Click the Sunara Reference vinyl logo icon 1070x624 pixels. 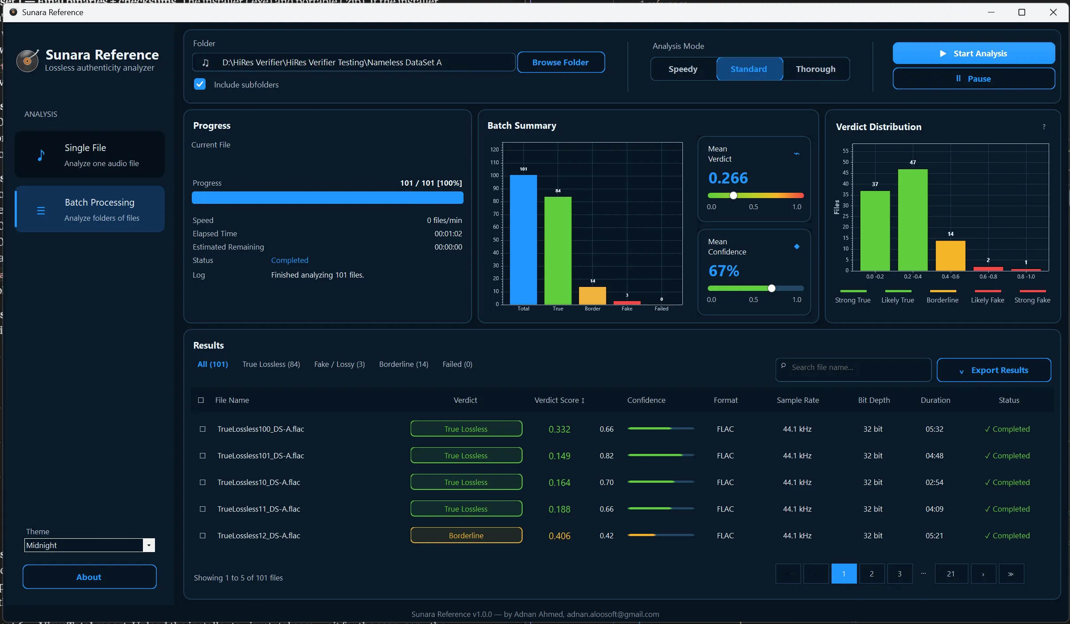[28, 61]
